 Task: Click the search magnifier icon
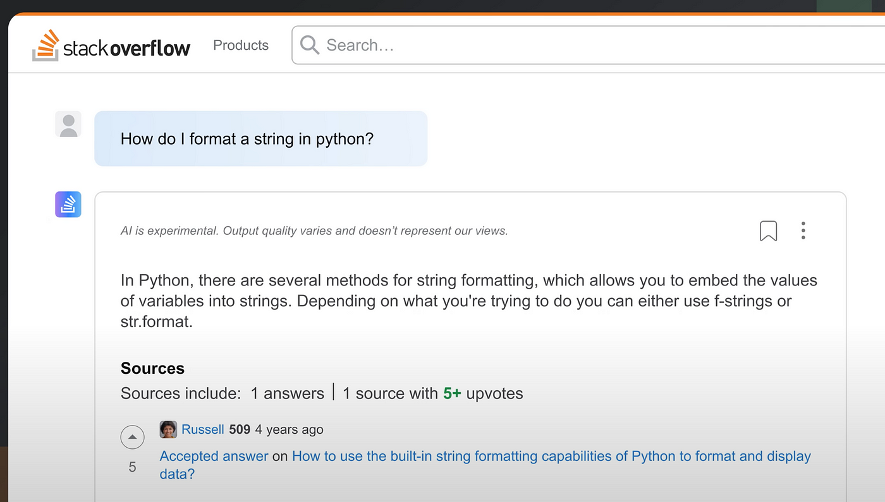[x=309, y=45]
